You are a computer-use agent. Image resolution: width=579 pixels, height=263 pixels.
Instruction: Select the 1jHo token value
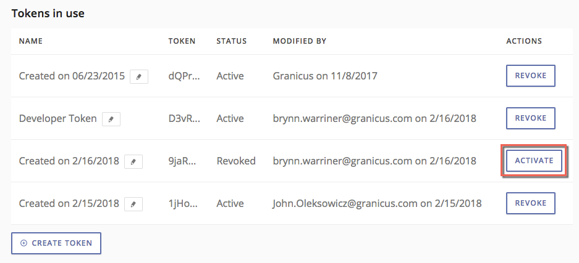[183, 203]
